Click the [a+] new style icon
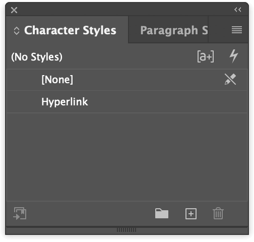The width and height of the screenshot is (254, 242). [206, 56]
